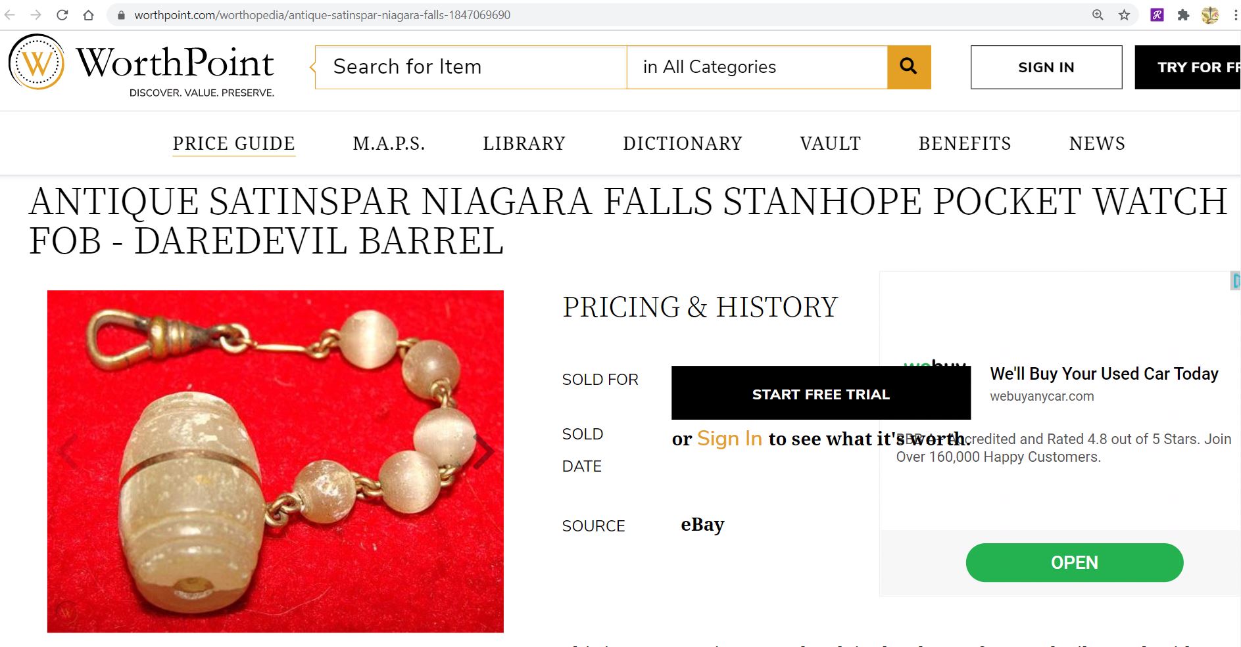Click the browser home icon

[x=88, y=14]
